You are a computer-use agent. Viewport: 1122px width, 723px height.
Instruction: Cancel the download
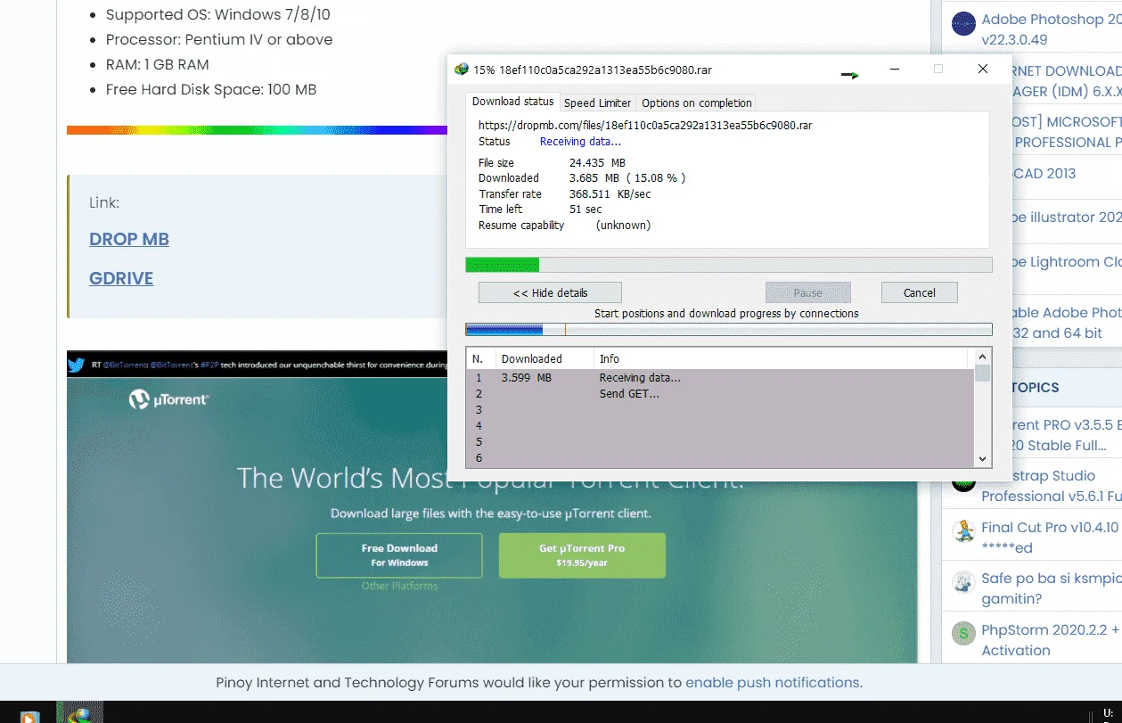tap(919, 292)
